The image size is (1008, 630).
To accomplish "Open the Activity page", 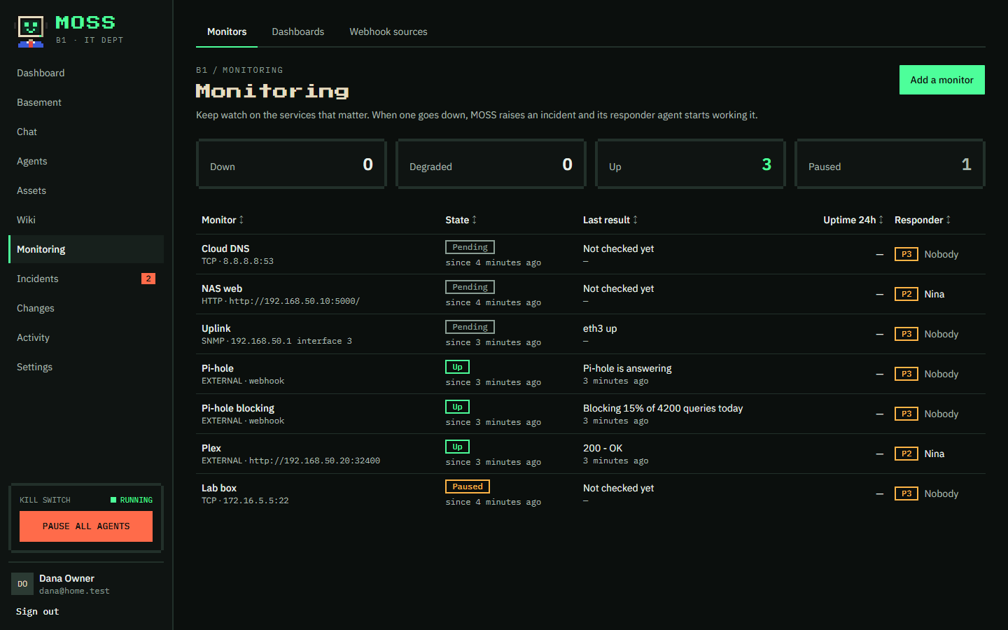I will pos(86,337).
